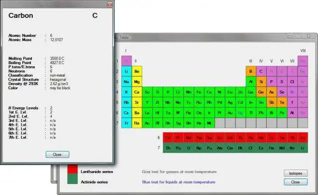Select the Seaborgium (Sg) element cell
This screenshot has height=195, width=318.
pyautogui.click(x=178, y=123)
